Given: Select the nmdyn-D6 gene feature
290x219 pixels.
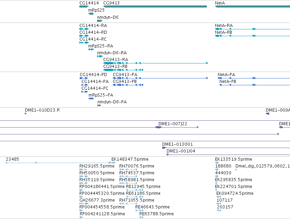Looking at the screenshot, I should coord(100,21).
